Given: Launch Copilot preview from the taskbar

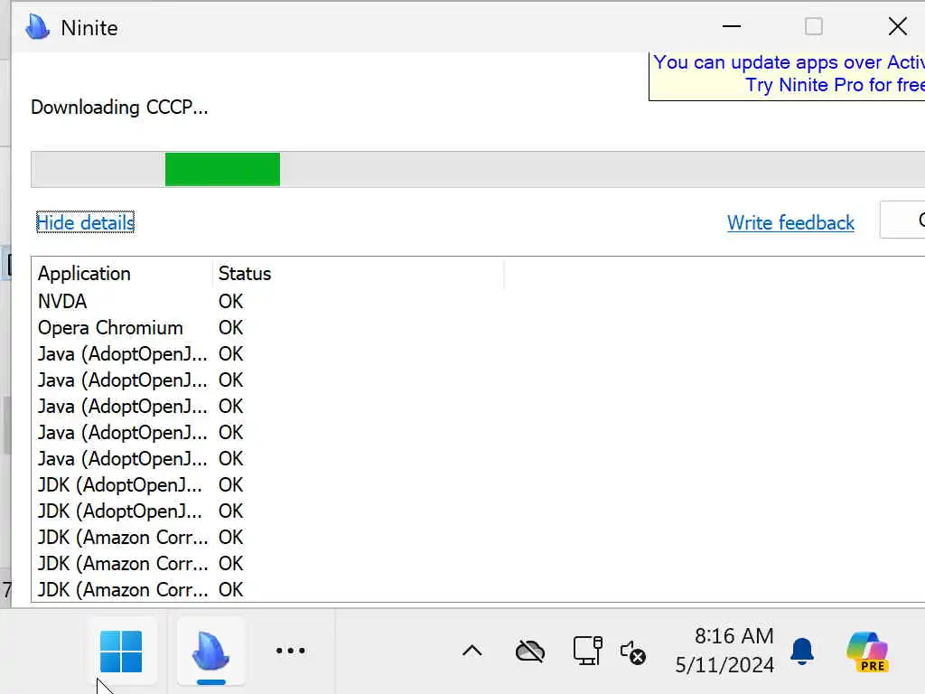Looking at the screenshot, I should (867, 652).
